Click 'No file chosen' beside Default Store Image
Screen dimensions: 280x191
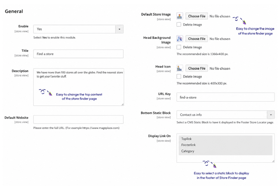pyautogui.click(x=220, y=16)
